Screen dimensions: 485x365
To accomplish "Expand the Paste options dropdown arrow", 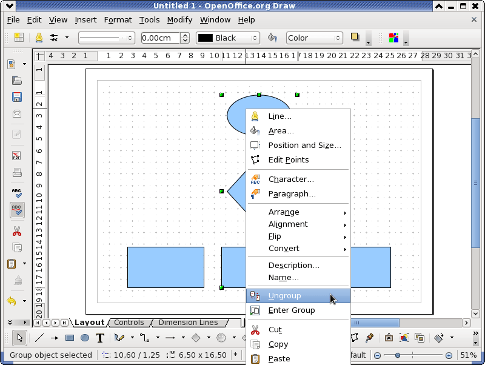I will (x=24, y=264).
